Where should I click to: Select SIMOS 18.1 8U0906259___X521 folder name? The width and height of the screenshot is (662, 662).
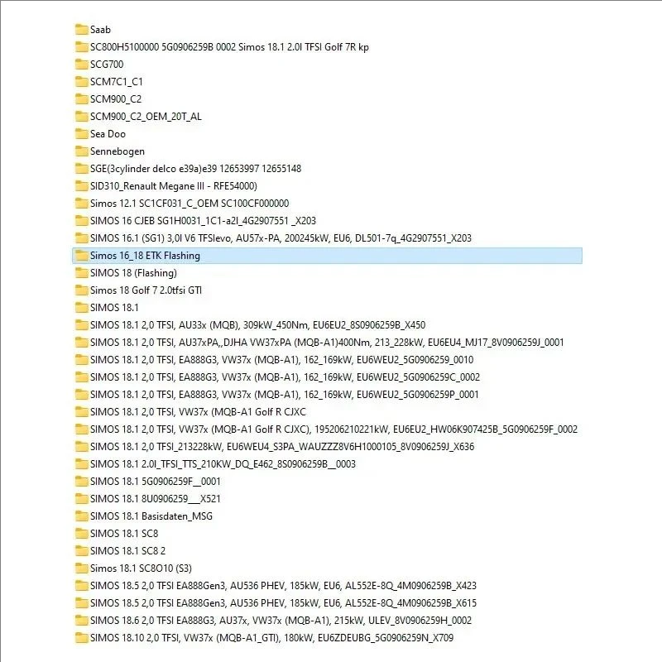[x=156, y=499]
